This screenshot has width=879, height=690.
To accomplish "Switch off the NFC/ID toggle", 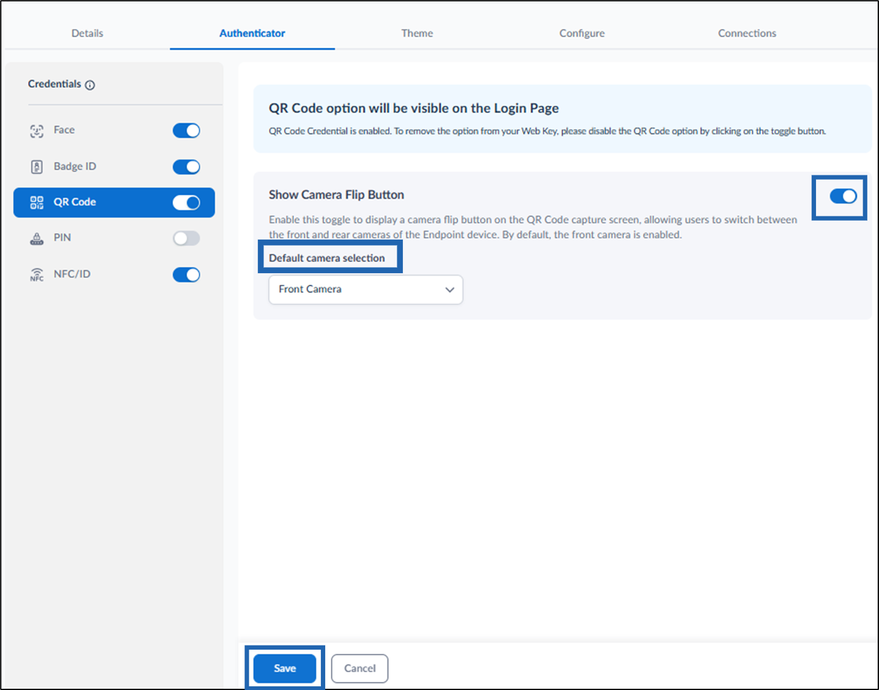I will point(186,274).
